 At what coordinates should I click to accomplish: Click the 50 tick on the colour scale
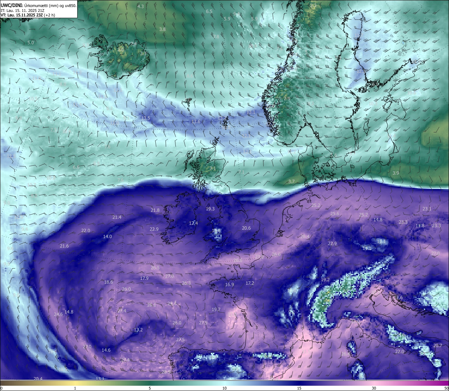446,388
